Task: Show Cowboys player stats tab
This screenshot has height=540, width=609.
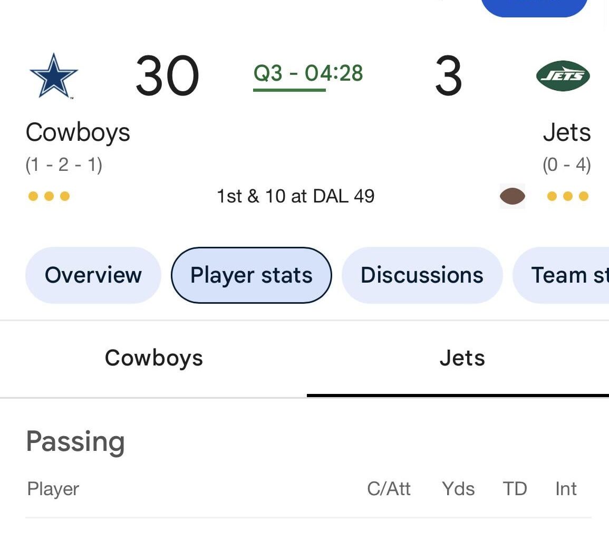Action: click(153, 358)
